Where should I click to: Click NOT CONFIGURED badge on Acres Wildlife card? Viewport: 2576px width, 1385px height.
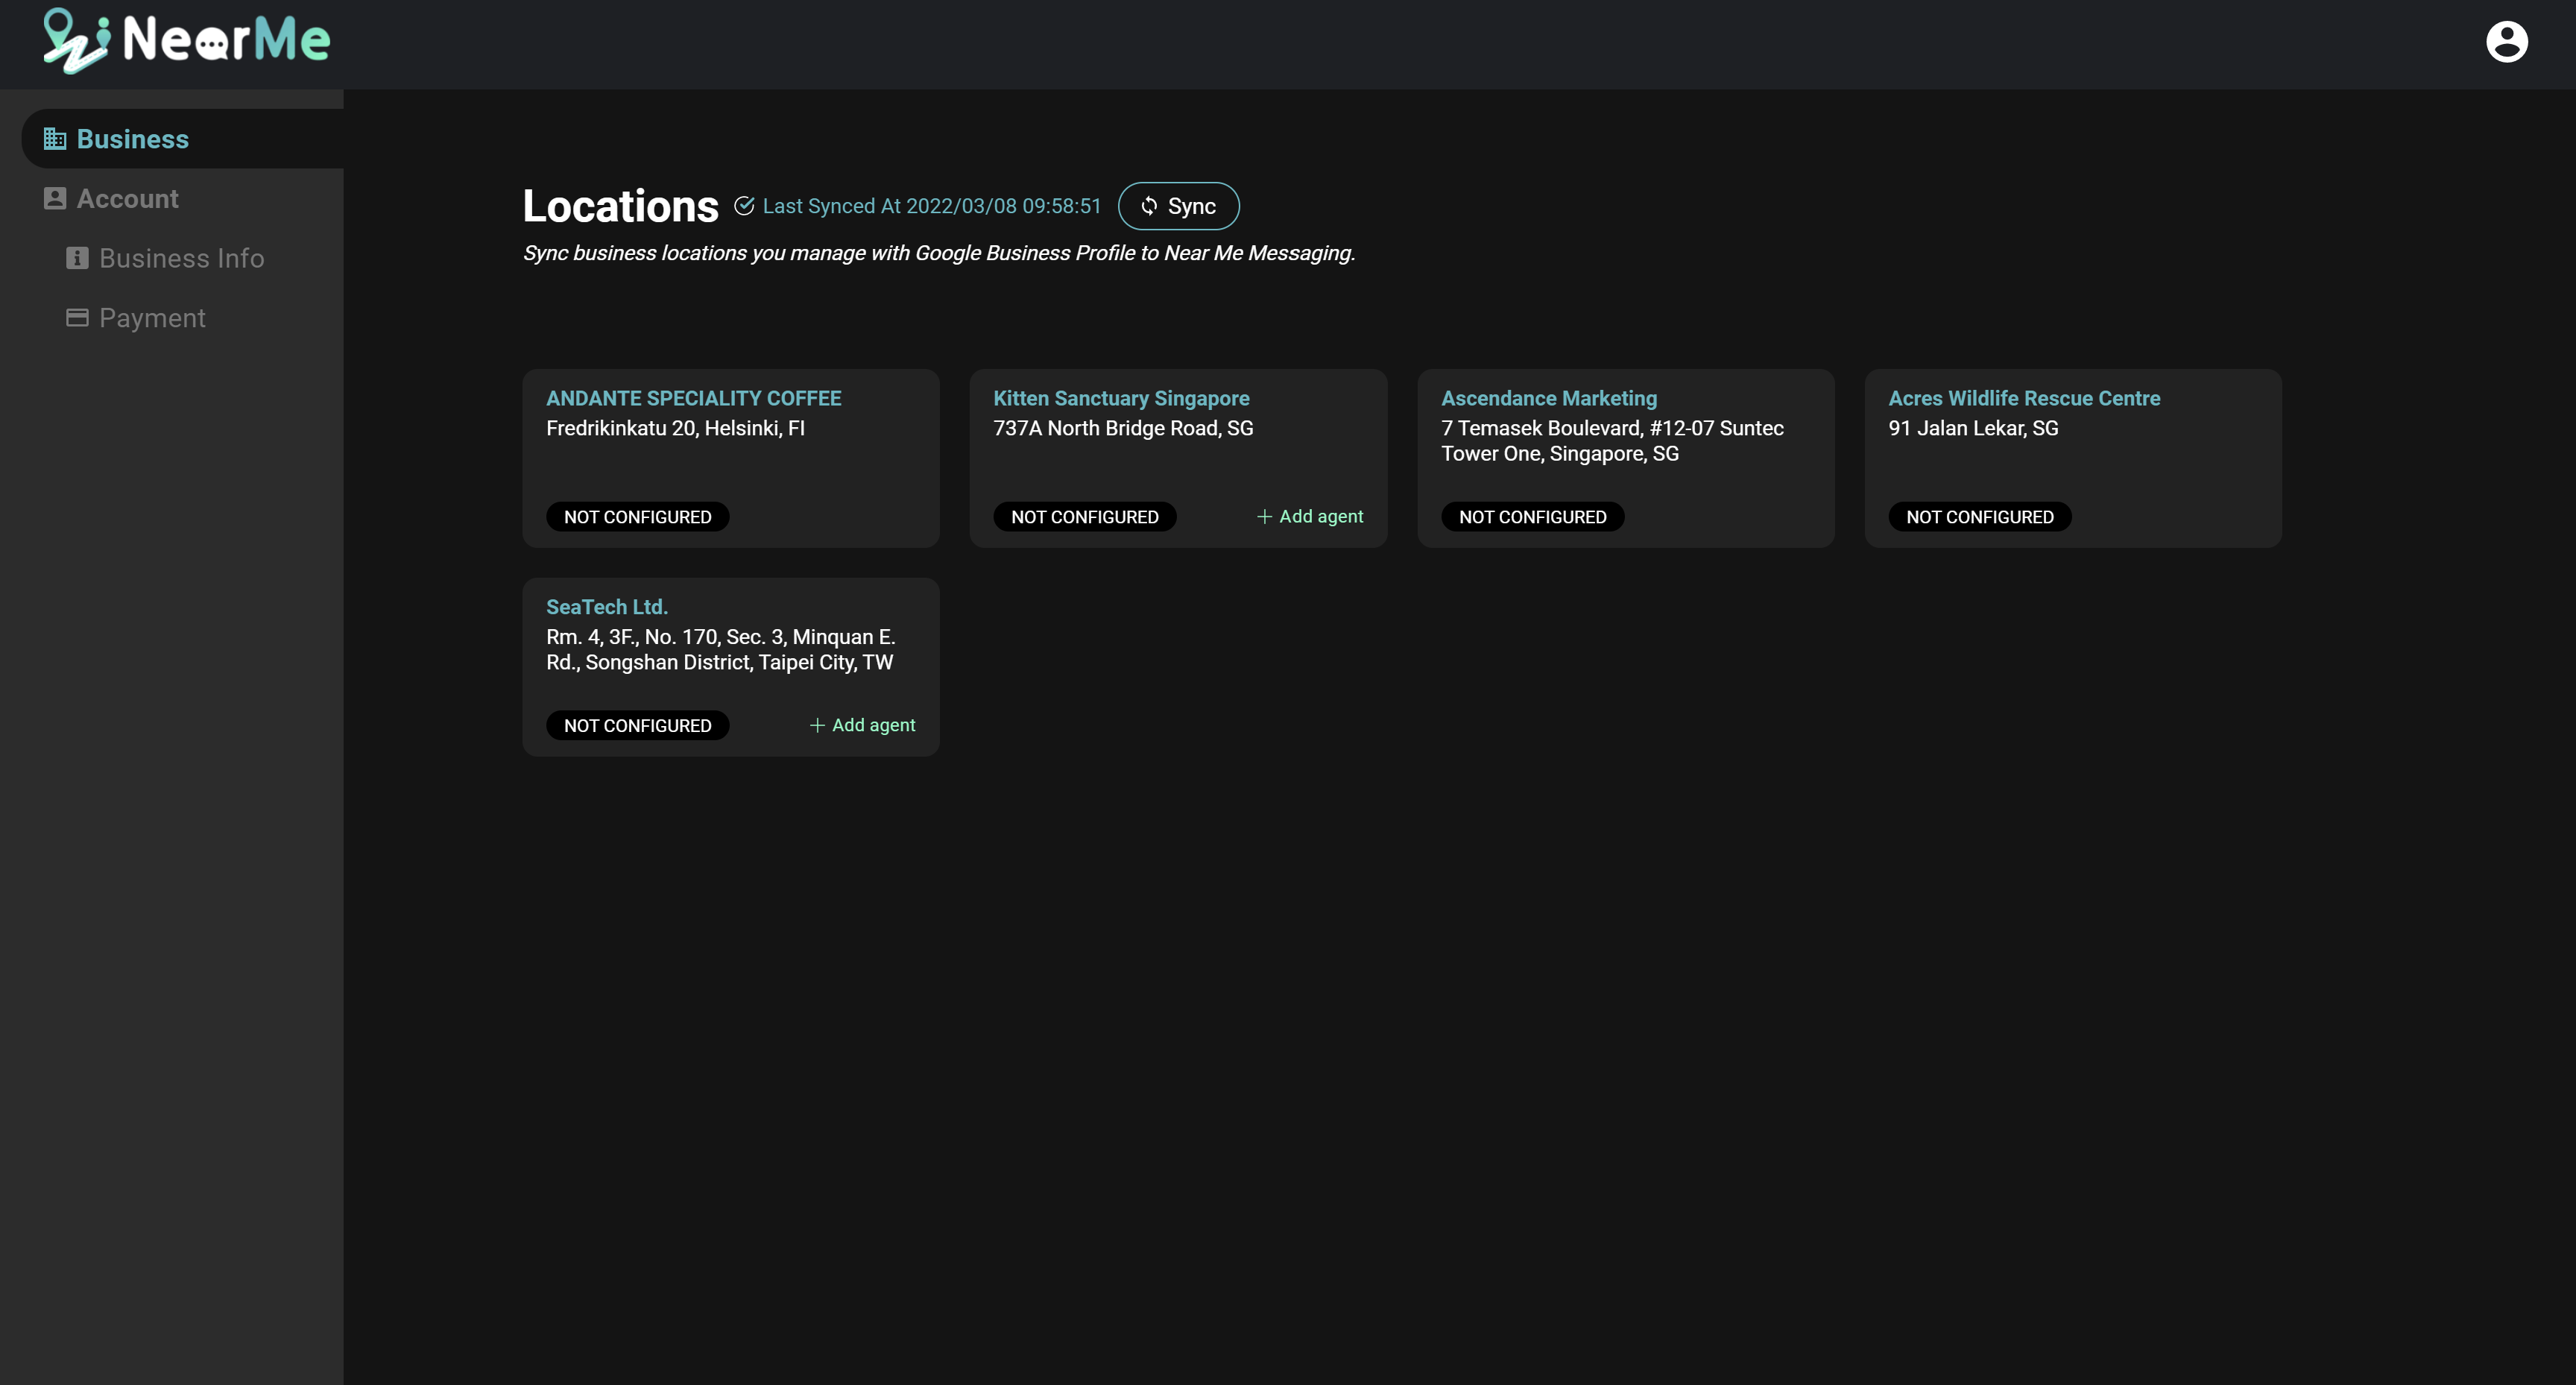[1979, 517]
